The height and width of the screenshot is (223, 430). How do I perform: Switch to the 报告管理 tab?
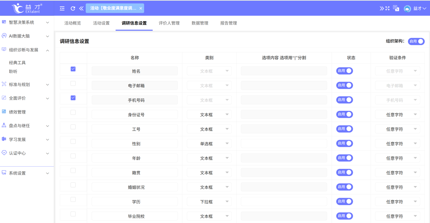tap(229, 23)
